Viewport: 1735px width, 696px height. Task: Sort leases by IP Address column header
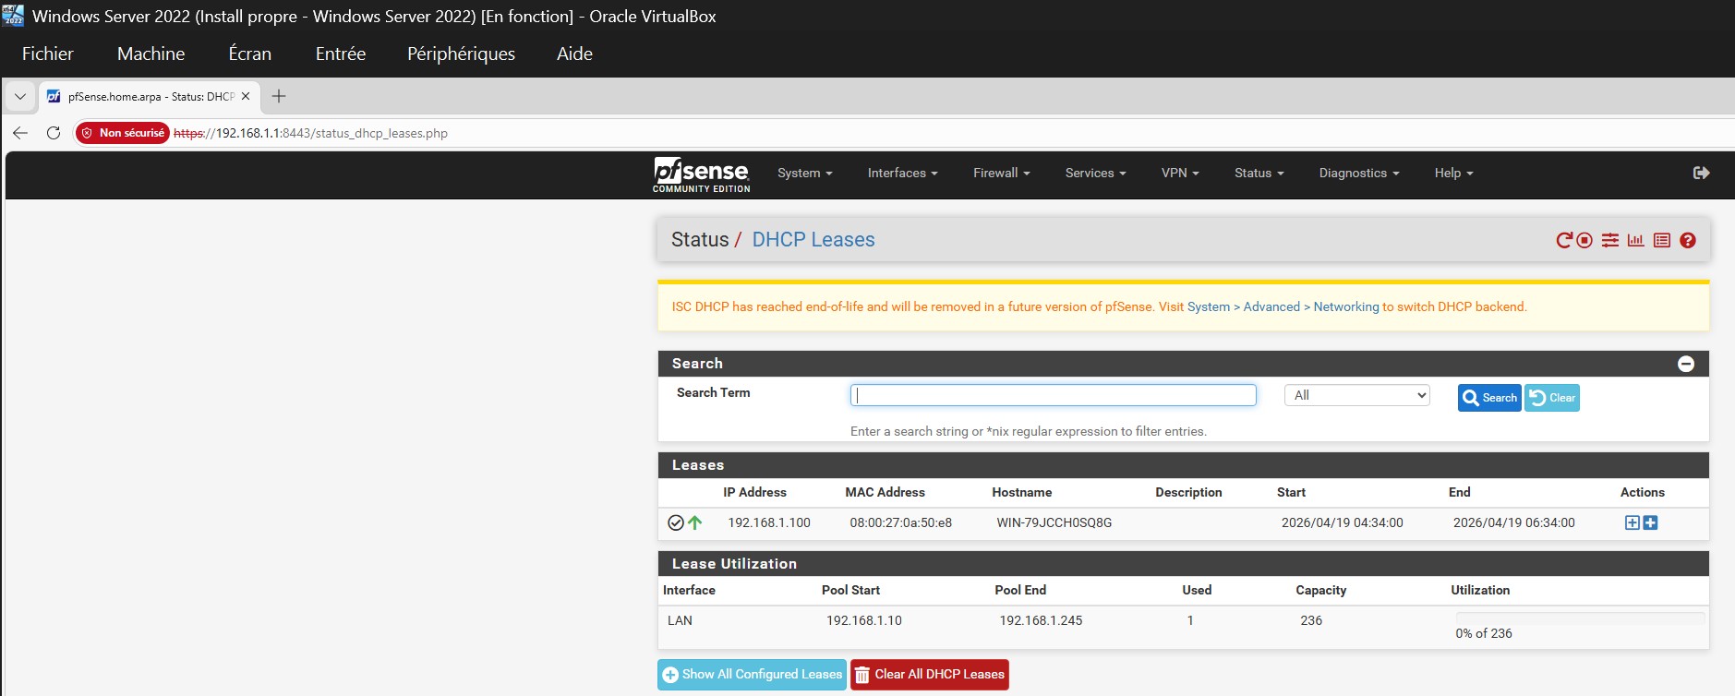(x=754, y=493)
